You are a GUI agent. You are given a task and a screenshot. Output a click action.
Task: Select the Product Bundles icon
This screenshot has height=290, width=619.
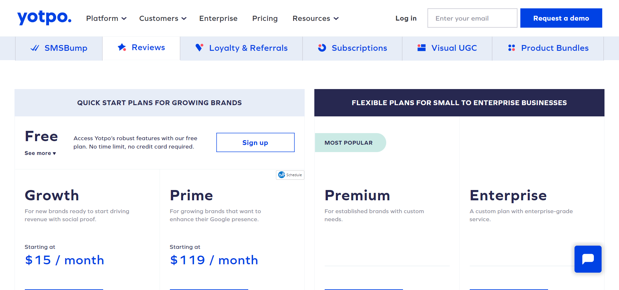point(511,48)
